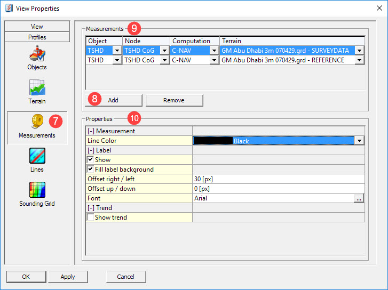
Task: Click the Measurements tape icon
Action: (37, 122)
